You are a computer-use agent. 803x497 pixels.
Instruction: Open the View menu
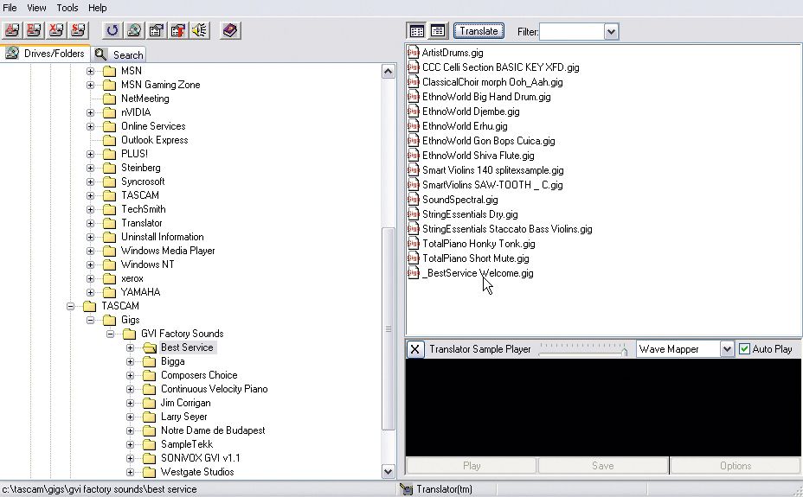point(36,8)
